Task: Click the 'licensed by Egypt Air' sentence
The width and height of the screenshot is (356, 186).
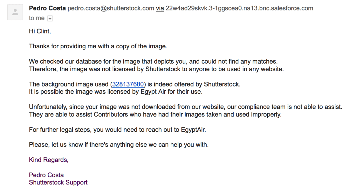Action: click(x=116, y=92)
